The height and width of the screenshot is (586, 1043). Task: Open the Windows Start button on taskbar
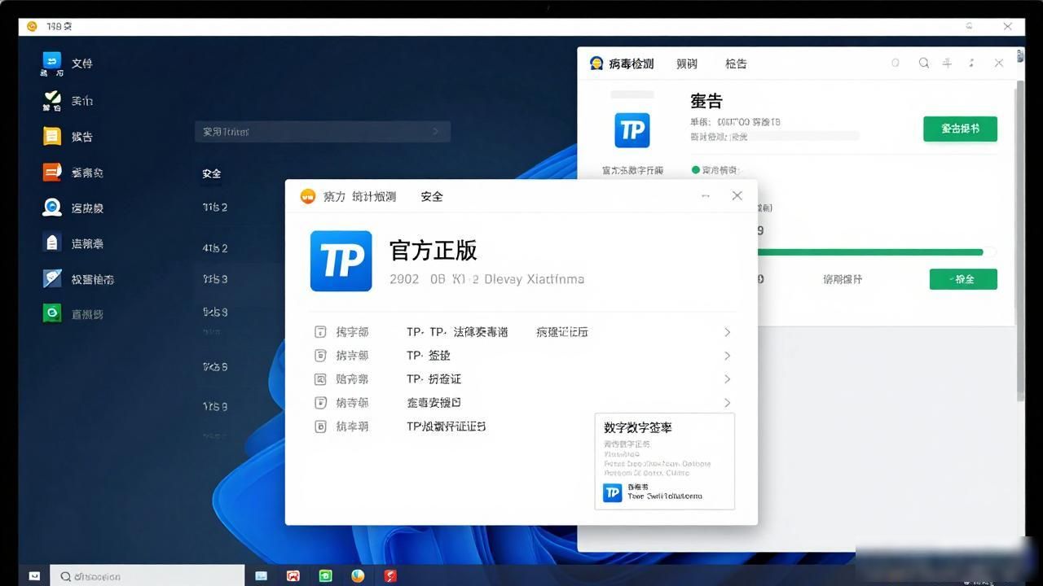[34, 575]
